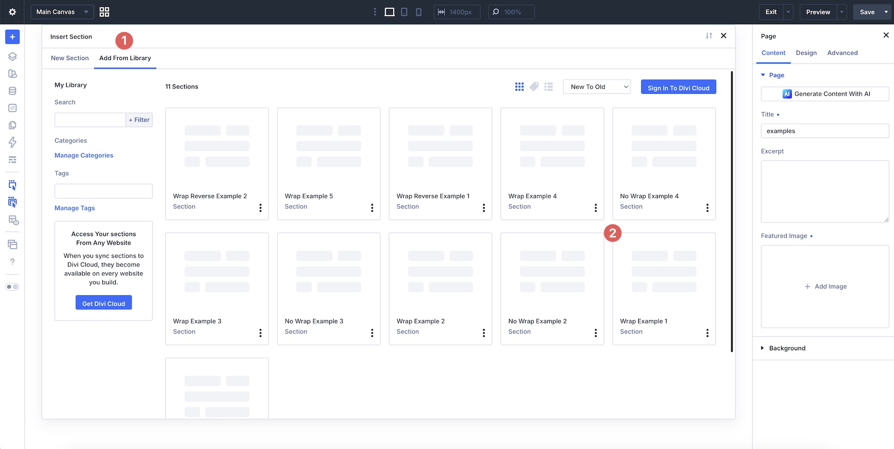Switch to desktop view icon

click(389, 12)
